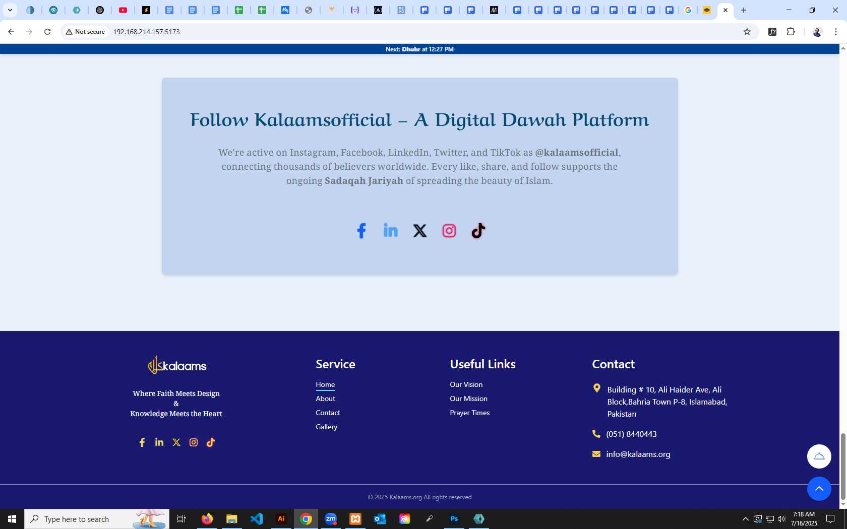Open Zoom from the taskbar
The image size is (847, 529).
tap(331, 519)
